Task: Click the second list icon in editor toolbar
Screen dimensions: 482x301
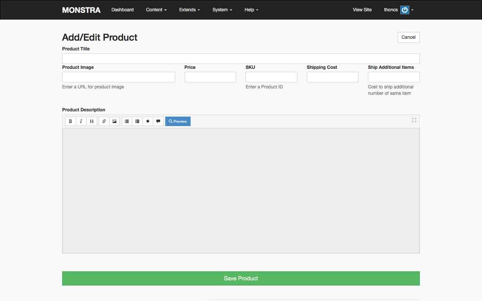Action: [x=137, y=121]
